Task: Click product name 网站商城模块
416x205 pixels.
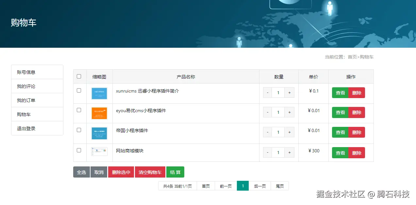Action: pos(130,151)
